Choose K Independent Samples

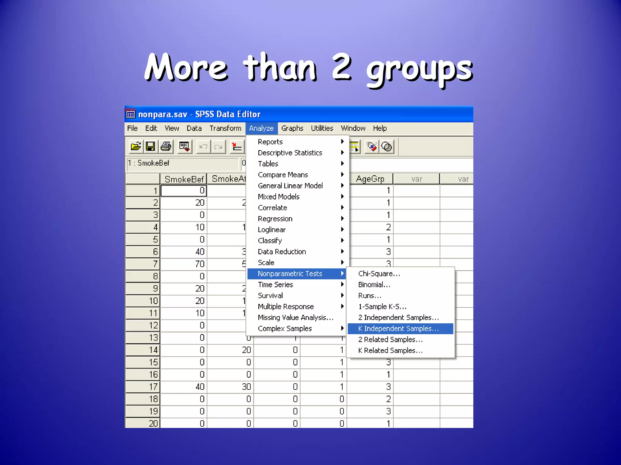[x=400, y=328]
